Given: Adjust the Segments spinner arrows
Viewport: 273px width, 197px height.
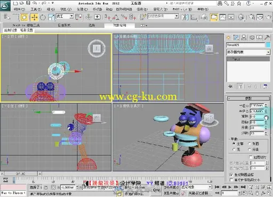Looking at the screenshot, I should (266, 128).
